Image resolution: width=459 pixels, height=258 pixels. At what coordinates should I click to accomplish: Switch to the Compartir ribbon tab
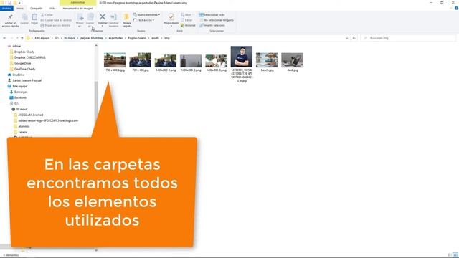click(37, 9)
